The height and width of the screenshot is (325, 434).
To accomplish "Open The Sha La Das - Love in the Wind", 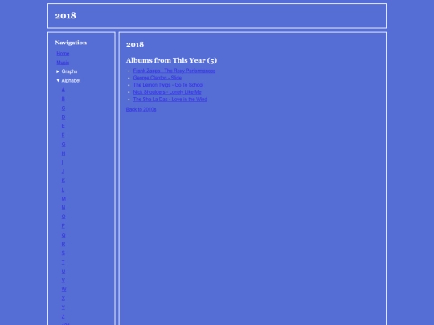I will coord(170,100).
